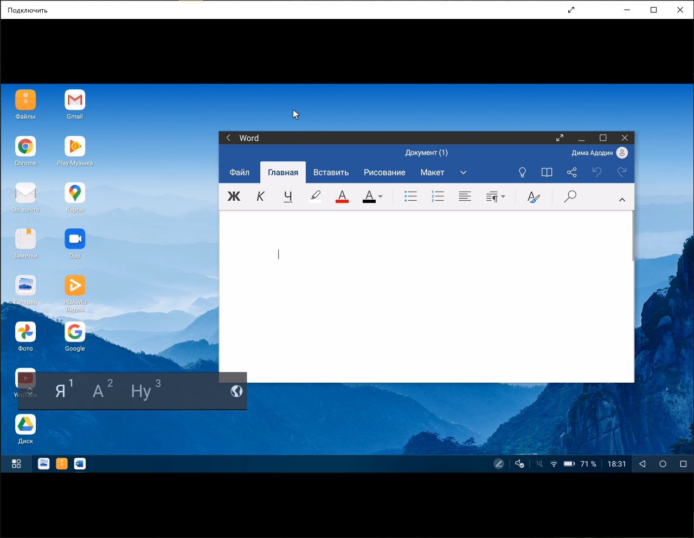Open Gmail app
This screenshot has height=538, width=694.
coord(75,104)
